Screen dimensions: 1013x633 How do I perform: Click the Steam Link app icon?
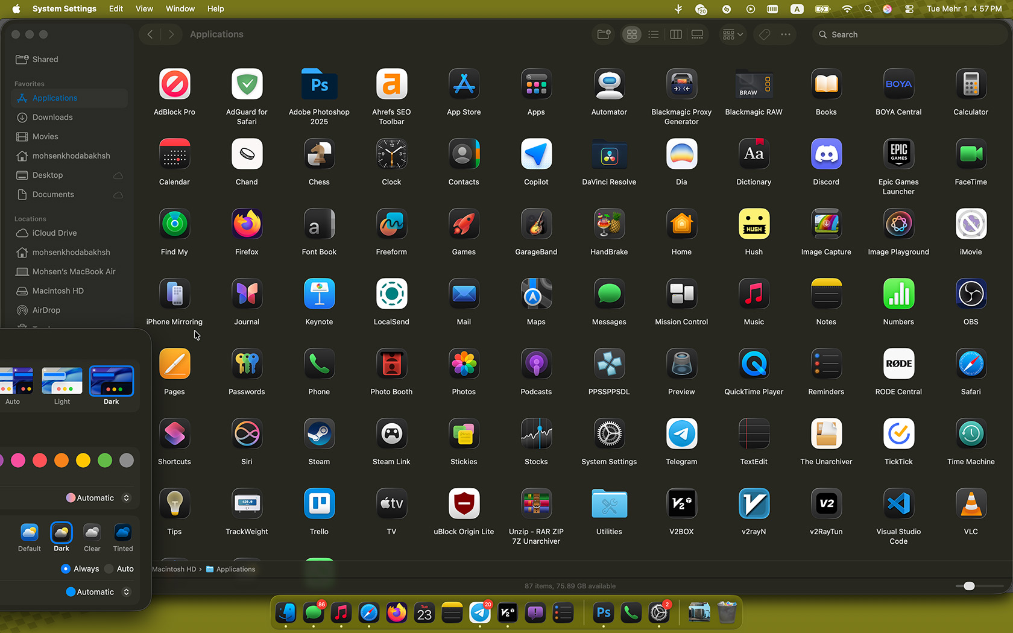coord(391,434)
